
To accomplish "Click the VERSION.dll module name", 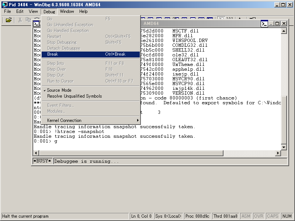I will tap(188, 93).
